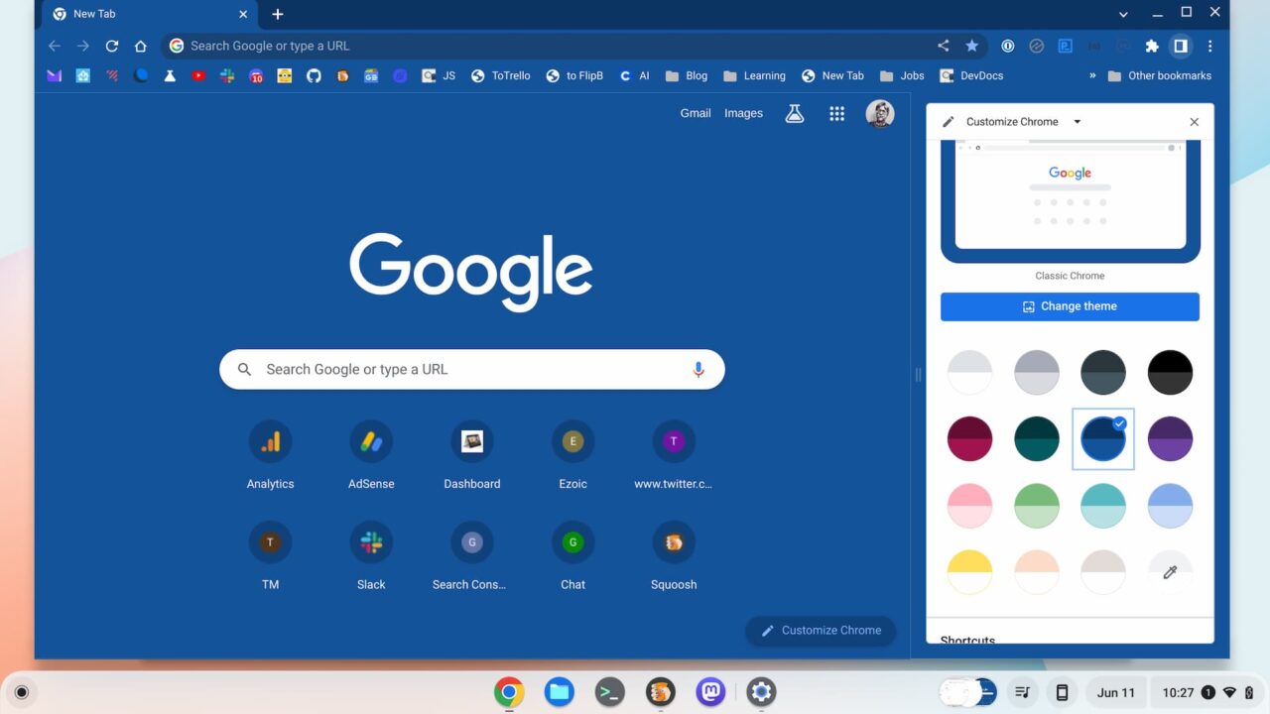Open the Files app in shelf
This screenshot has height=714, width=1270.
click(x=560, y=692)
